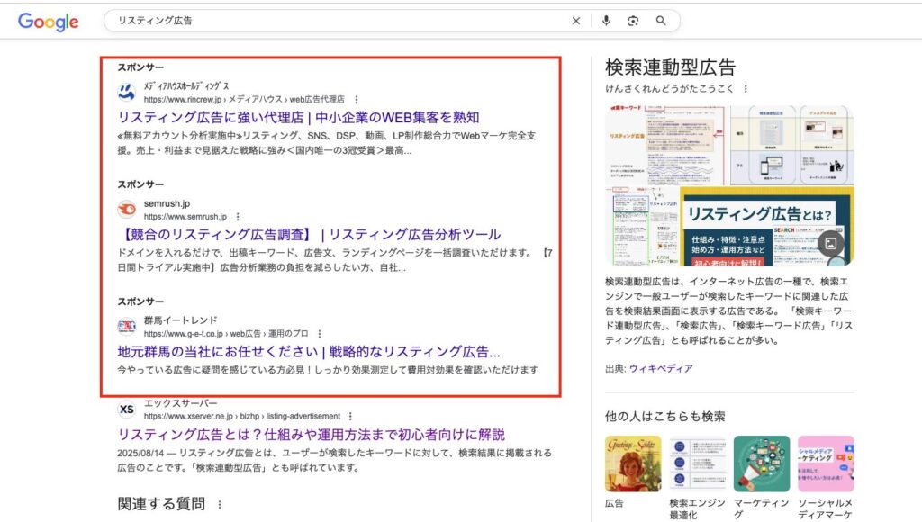Select the ソーシャルメディアマーケ related search card
The image size is (922, 522).
click(826, 477)
